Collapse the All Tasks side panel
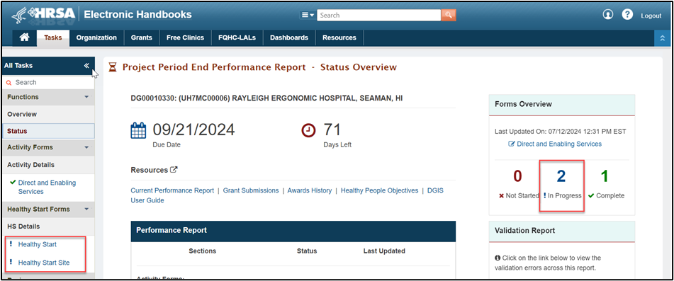Screen dimensions: 674x281 [86, 66]
